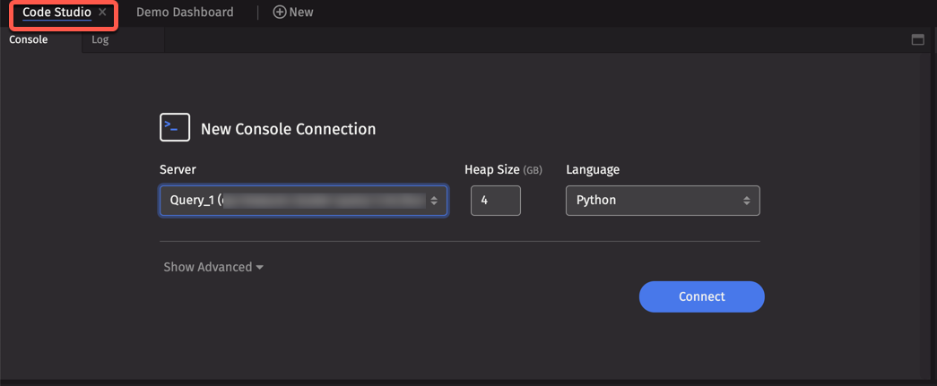
Task: Click the Heap Size input field
Action: (495, 201)
